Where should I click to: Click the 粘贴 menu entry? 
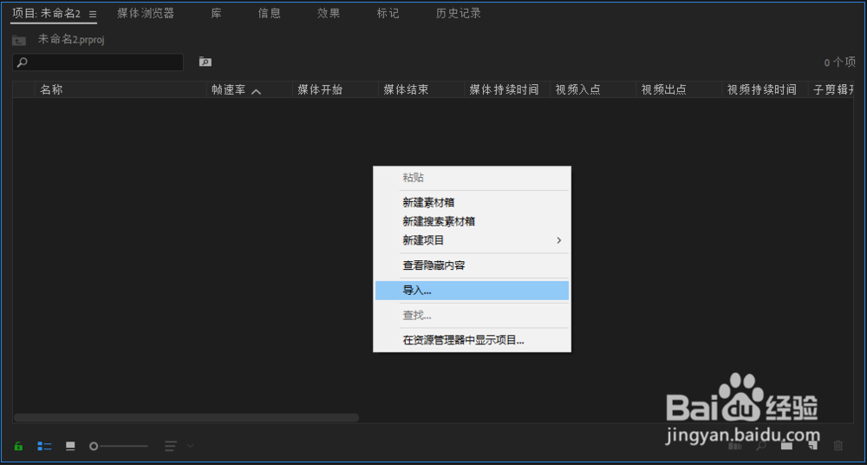[473, 178]
